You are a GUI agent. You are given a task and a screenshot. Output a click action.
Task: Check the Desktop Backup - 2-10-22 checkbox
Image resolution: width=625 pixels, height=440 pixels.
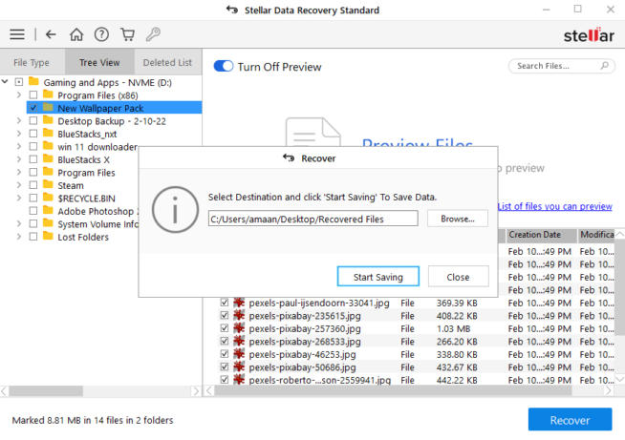[33, 120]
